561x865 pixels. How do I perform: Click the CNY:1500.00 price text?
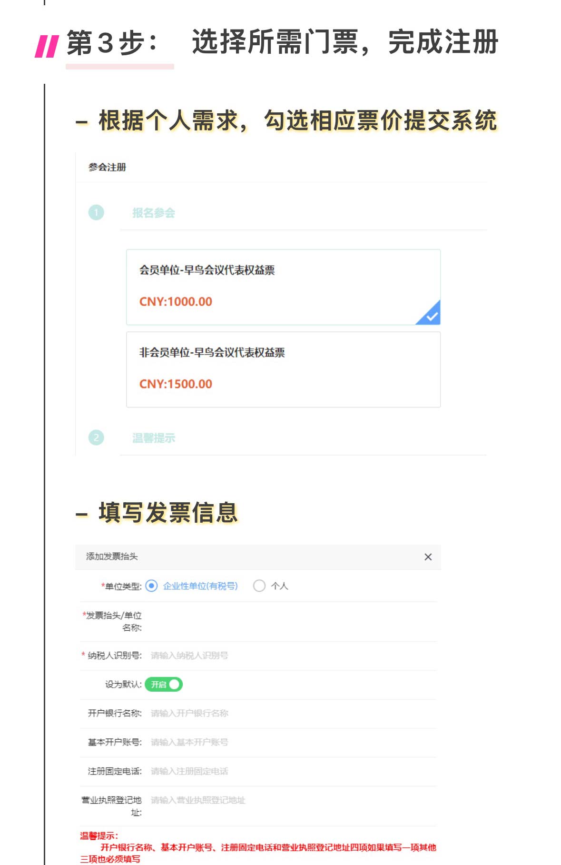click(176, 384)
